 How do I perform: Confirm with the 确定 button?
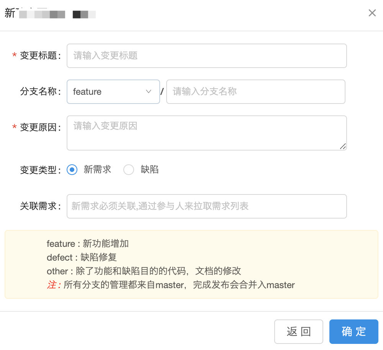pyautogui.click(x=354, y=332)
